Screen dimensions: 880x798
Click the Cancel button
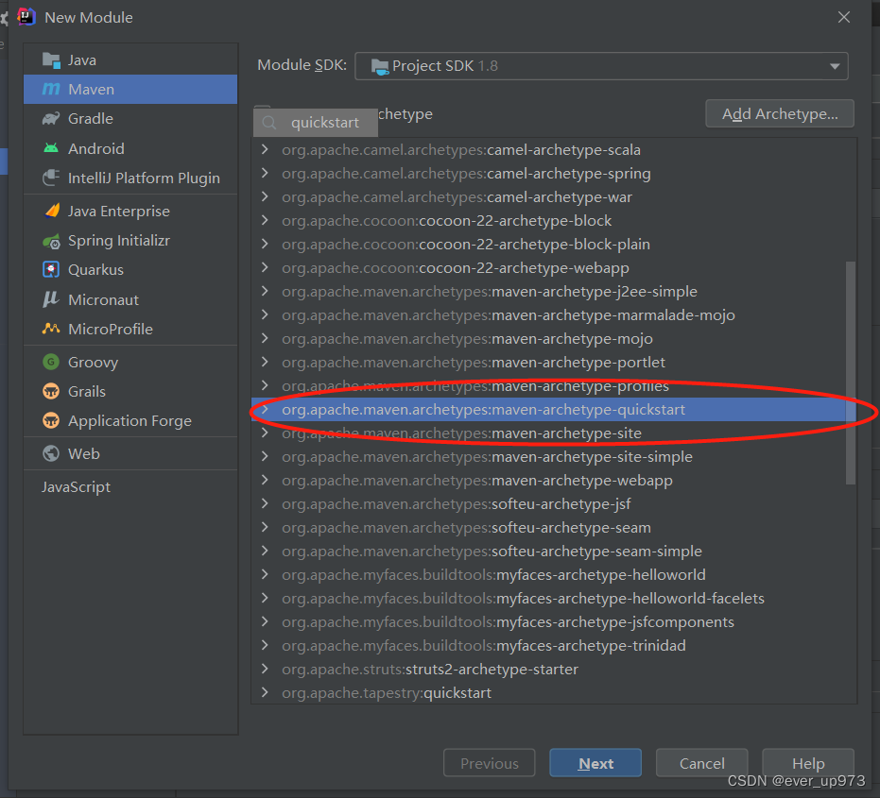pyautogui.click(x=701, y=763)
